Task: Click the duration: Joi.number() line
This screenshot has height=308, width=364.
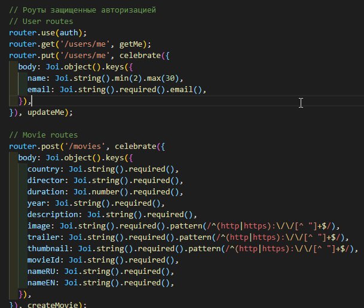Action: click(105, 192)
